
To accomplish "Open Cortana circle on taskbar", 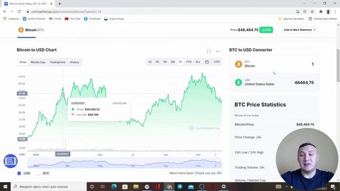I will [x=92, y=186].
